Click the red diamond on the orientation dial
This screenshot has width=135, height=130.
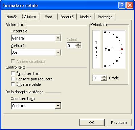[122, 49]
